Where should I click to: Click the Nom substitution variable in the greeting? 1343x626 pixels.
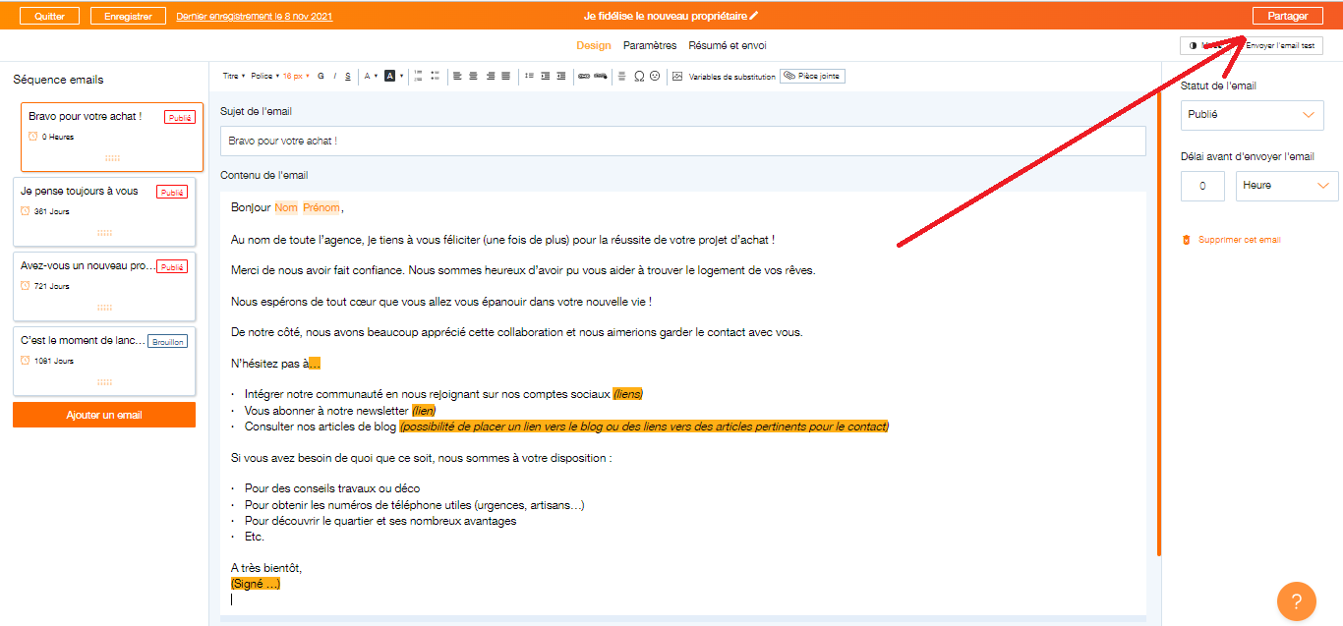click(286, 207)
